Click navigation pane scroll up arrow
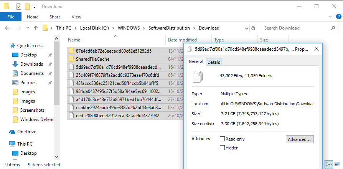The height and width of the screenshot is (169, 343). pyautogui.click(x=56, y=38)
